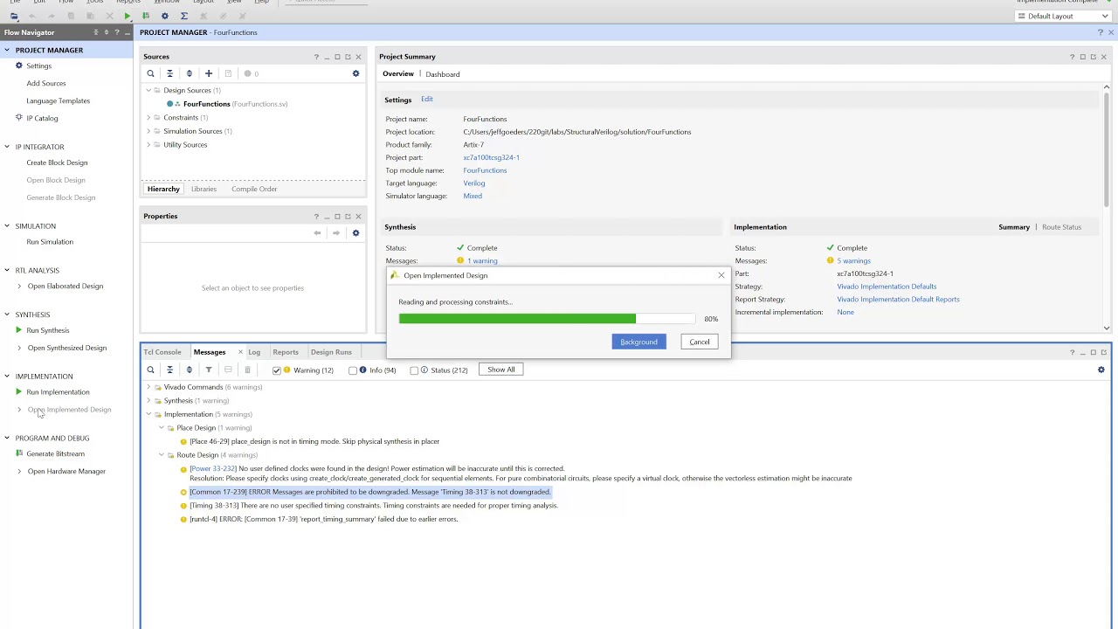The height and width of the screenshot is (629, 1118).
Task: Add sources using the plus icon
Action: click(x=209, y=73)
